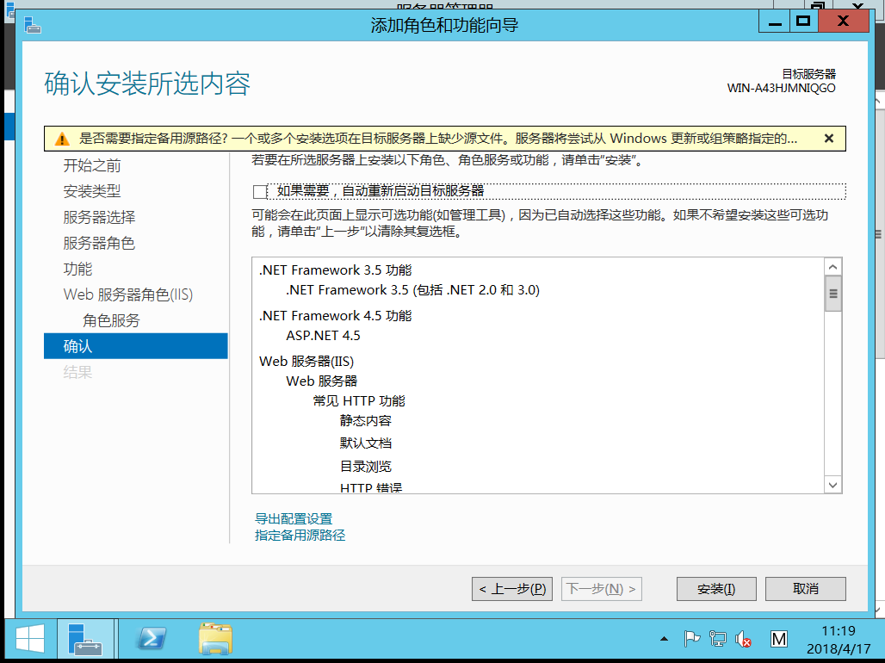Click 指定备用源路径 link
This screenshot has width=885, height=663.
coord(300,535)
